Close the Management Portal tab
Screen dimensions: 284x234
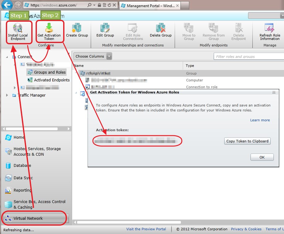click(x=177, y=6)
